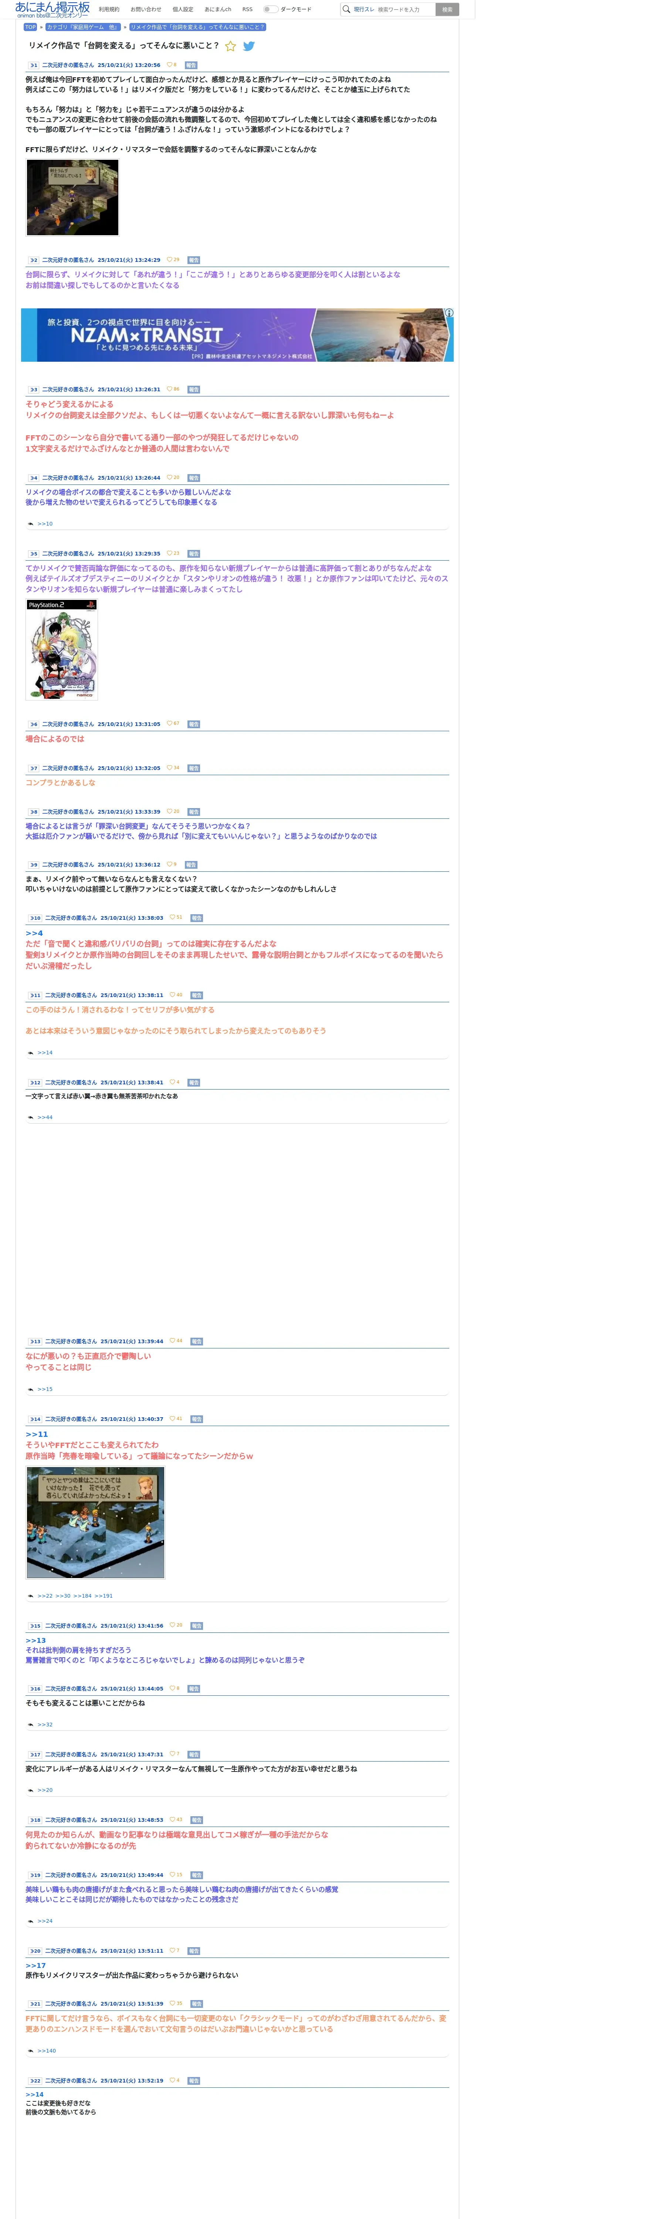Follow the >>32 reply link under post 16
This screenshot has height=2219, width=670.
coord(45,1725)
